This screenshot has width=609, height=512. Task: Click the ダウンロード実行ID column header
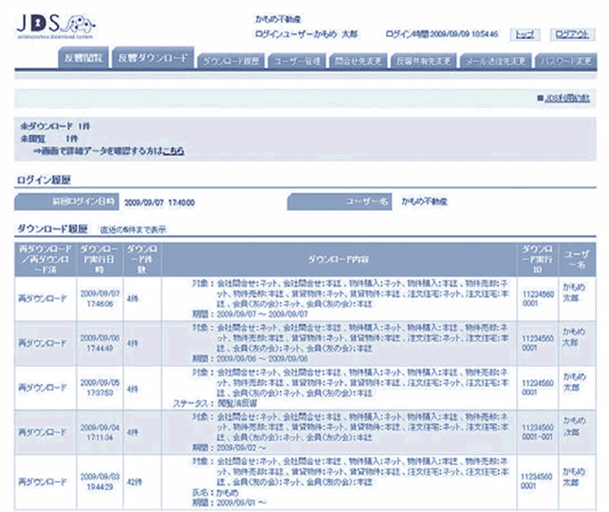coord(534,258)
